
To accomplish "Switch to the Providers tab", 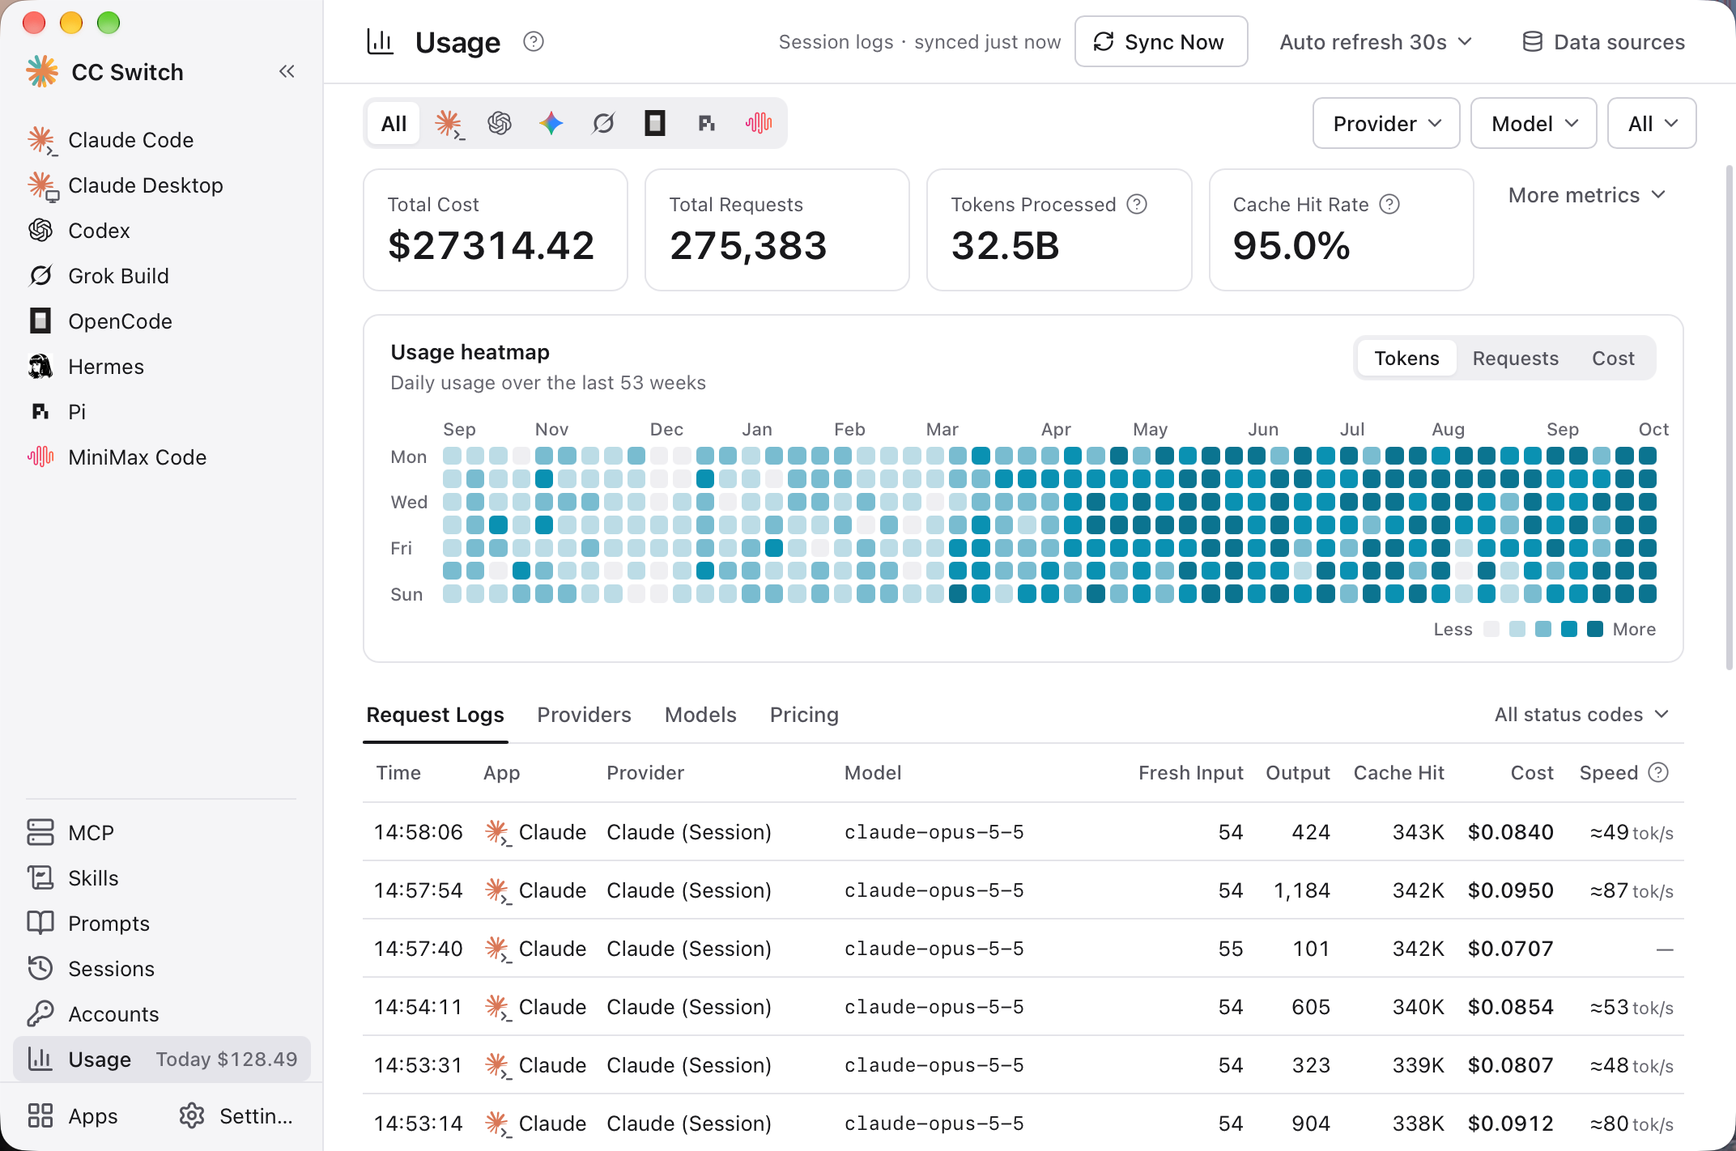I will tap(584, 716).
